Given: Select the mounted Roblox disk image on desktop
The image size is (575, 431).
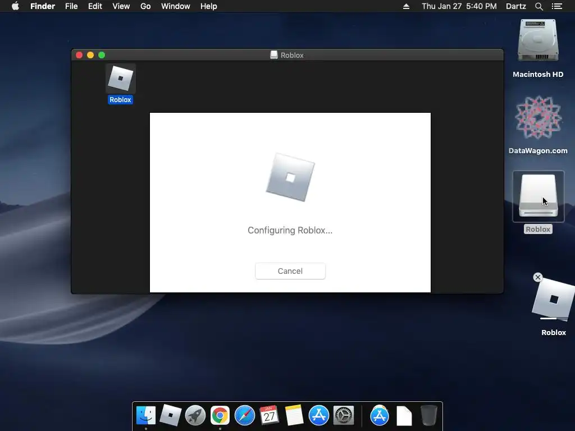Looking at the screenshot, I should tap(538, 196).
